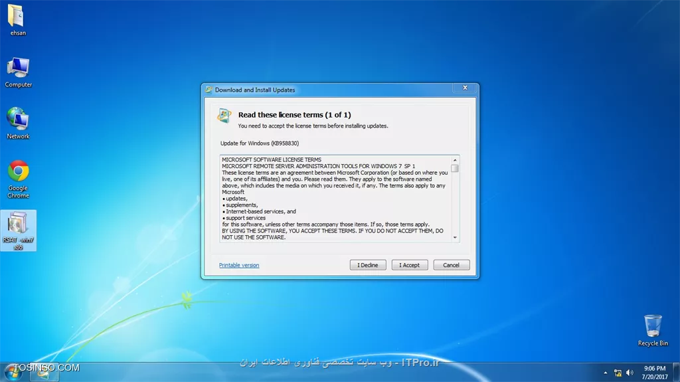
Task: Click the 'Update for Windows (KB958830)' text
Action: pos(260,143)
